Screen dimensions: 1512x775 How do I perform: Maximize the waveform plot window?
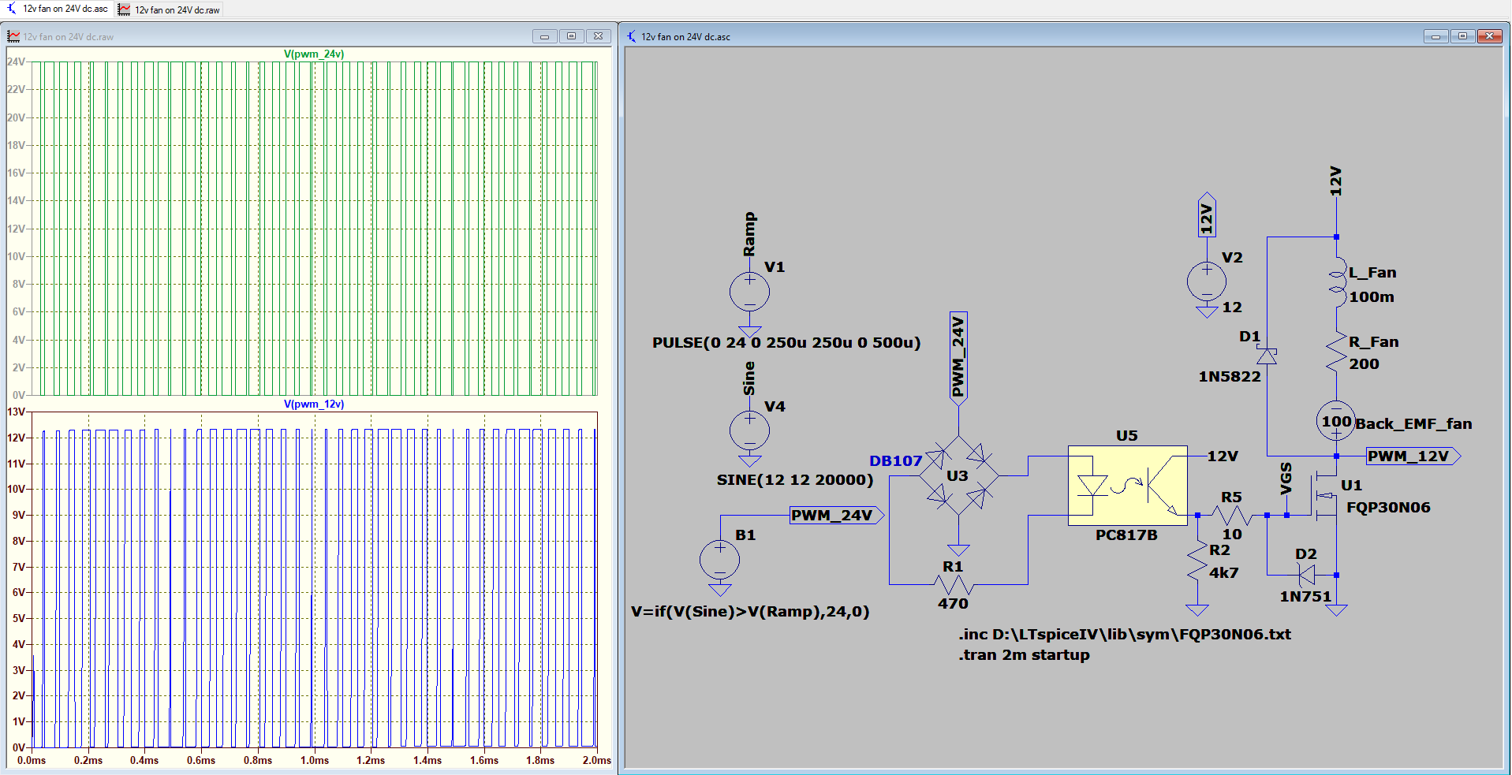(x=571, y=36)
